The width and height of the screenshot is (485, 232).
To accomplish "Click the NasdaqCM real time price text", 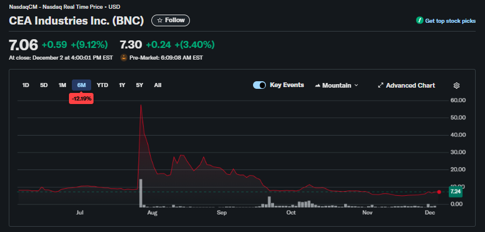I will [65, 6].
